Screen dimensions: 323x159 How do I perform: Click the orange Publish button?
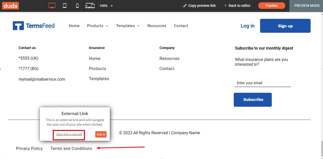coord(272,5)
